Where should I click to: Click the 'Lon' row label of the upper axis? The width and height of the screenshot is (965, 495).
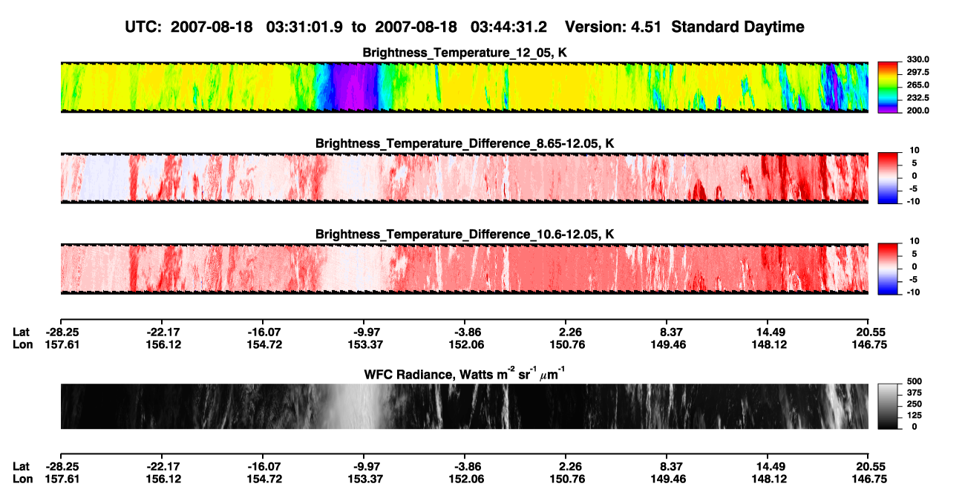click(22, 344)
